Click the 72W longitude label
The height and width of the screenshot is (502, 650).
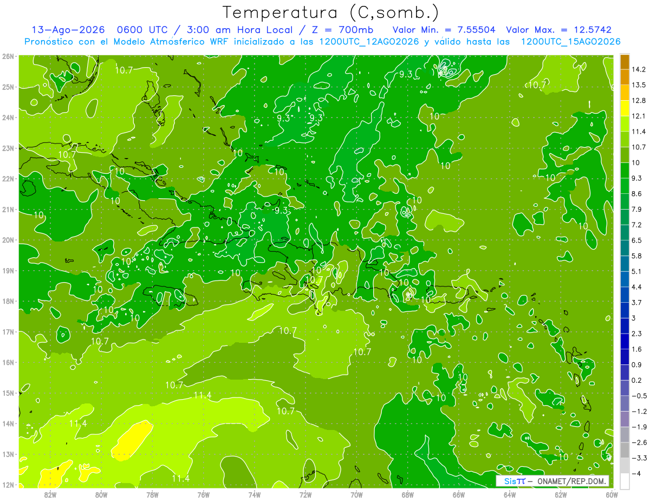(305, 494)
